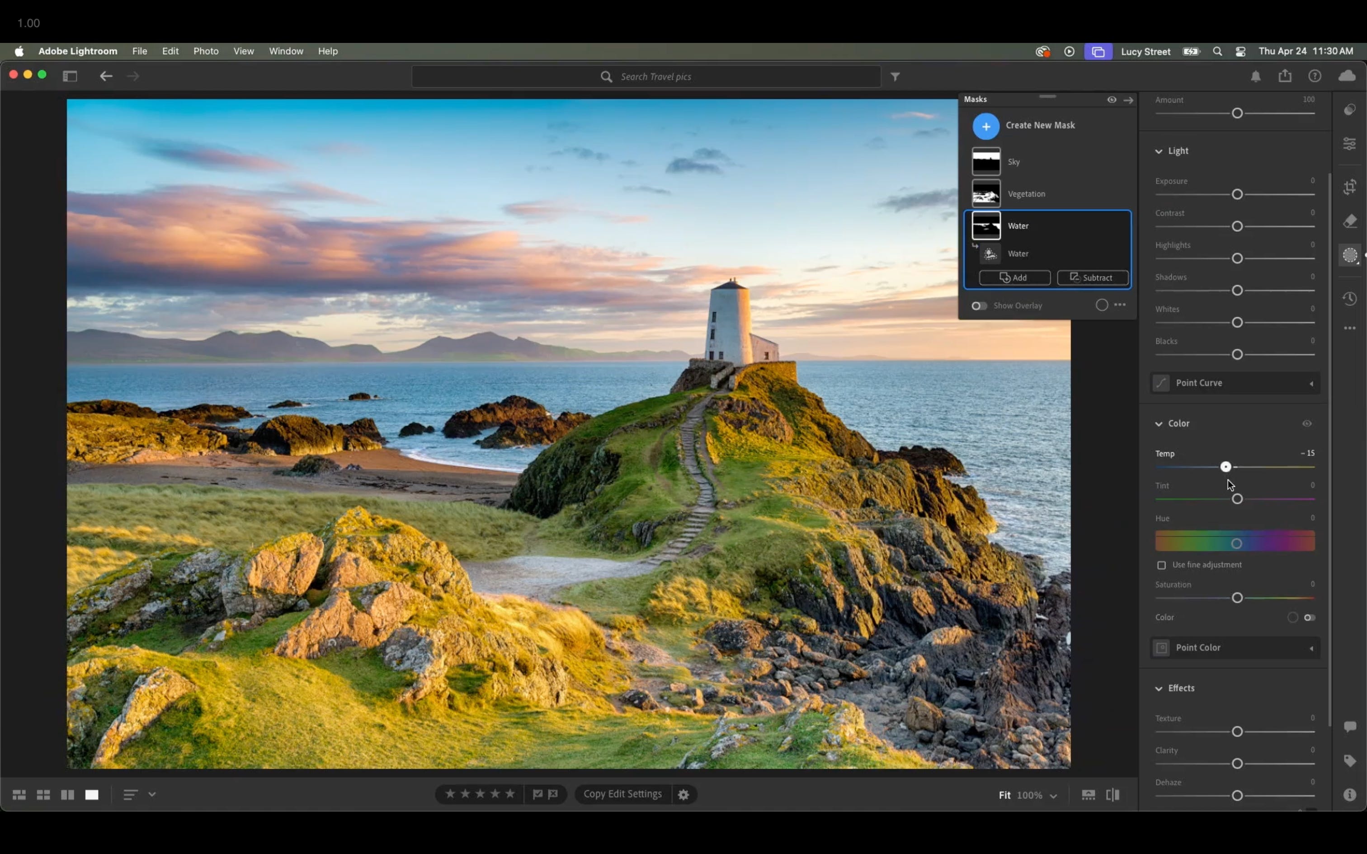This screenshot has height=854, width=1367.
Task: Open the Crop and rotate tool
Action: click(x=1349, y=187)
